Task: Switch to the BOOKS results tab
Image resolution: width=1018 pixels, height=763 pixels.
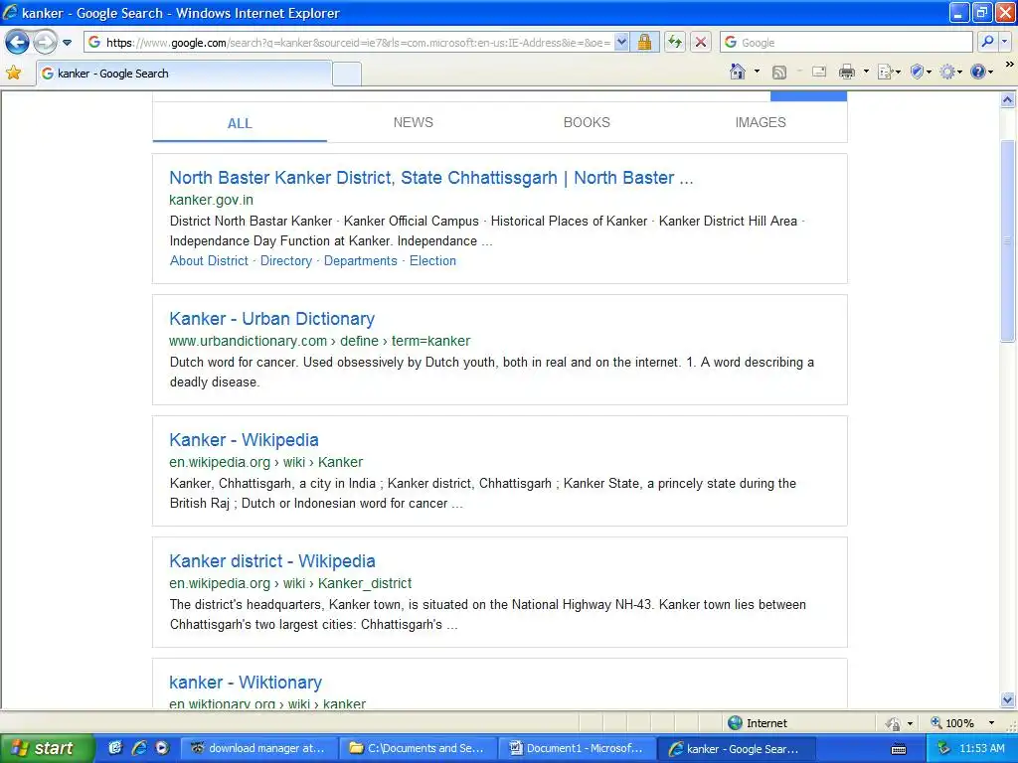Action: coord(587,122)
